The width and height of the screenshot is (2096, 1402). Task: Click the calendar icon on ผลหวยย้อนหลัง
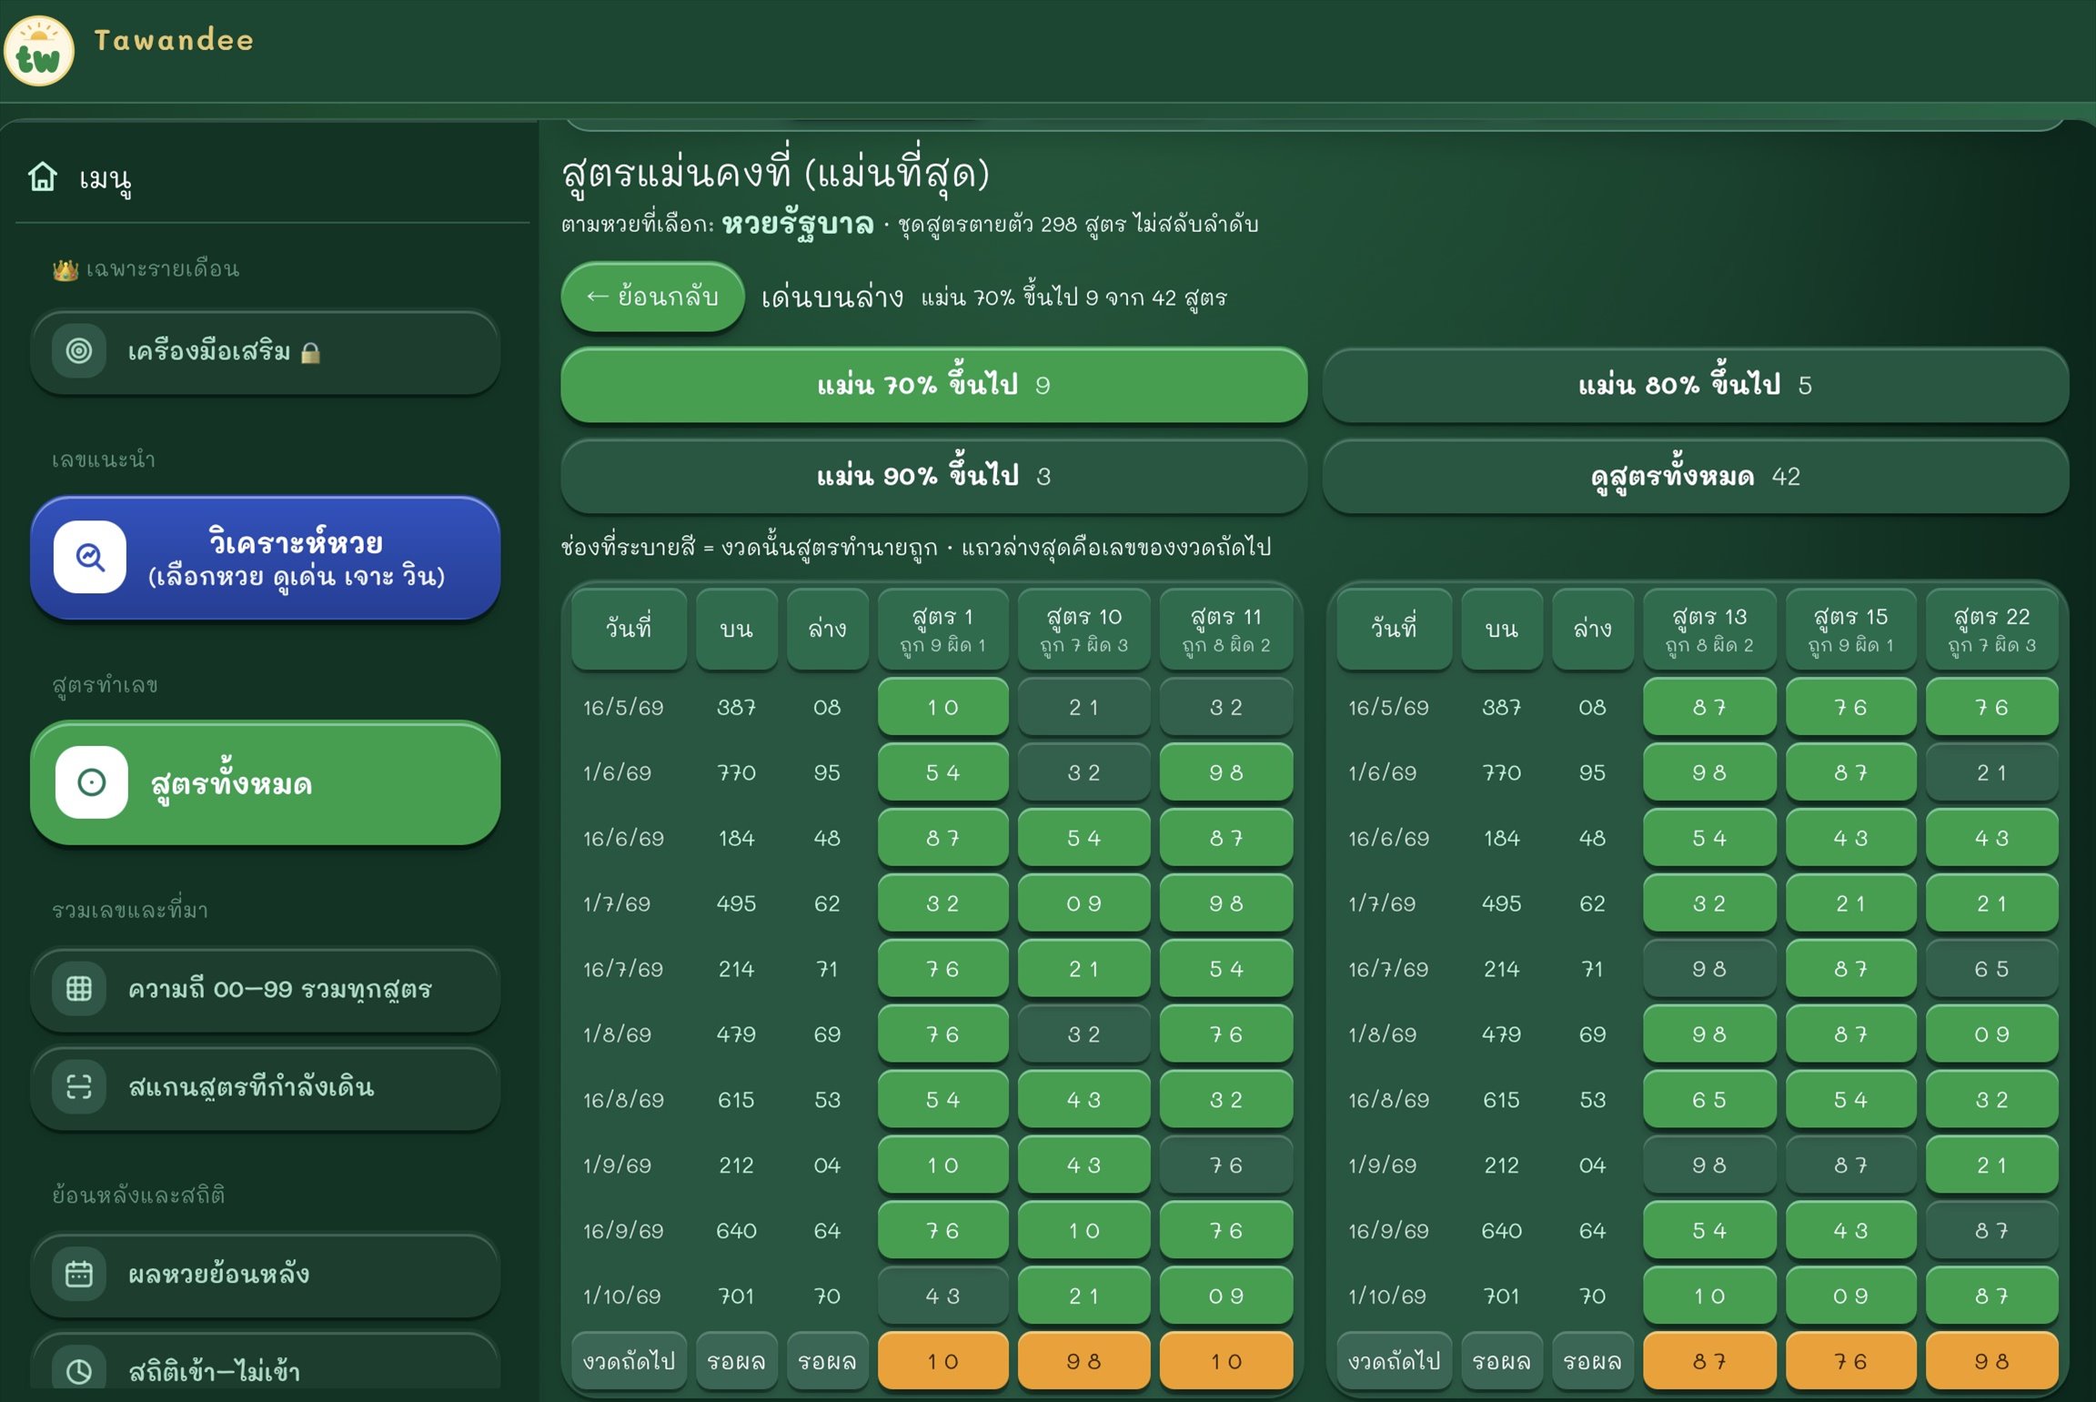(79, 1275)
